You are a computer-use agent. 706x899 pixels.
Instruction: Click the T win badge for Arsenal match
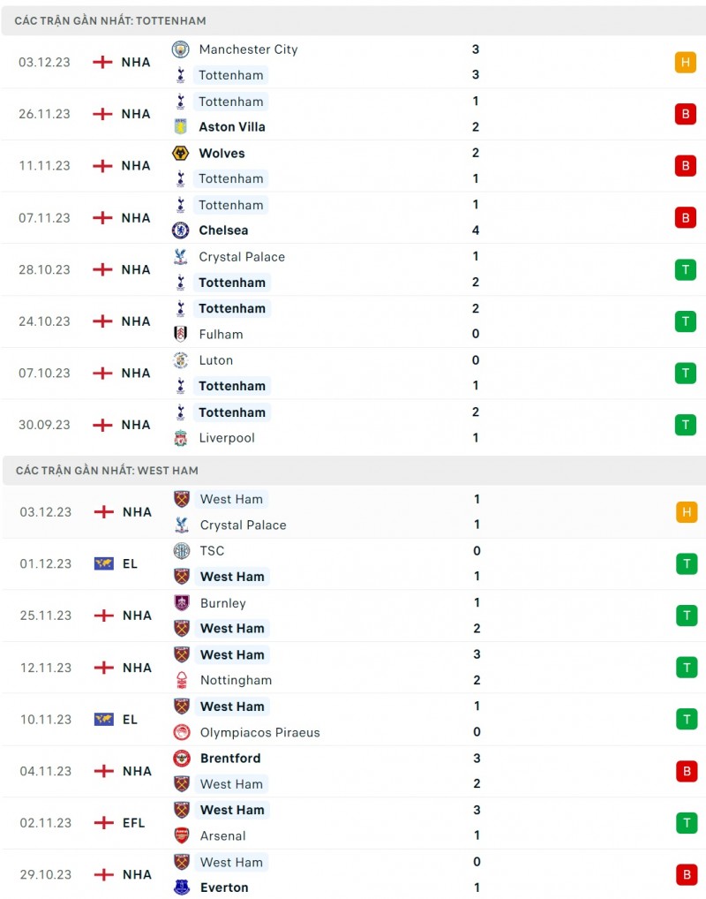click(x=687, y=823)
